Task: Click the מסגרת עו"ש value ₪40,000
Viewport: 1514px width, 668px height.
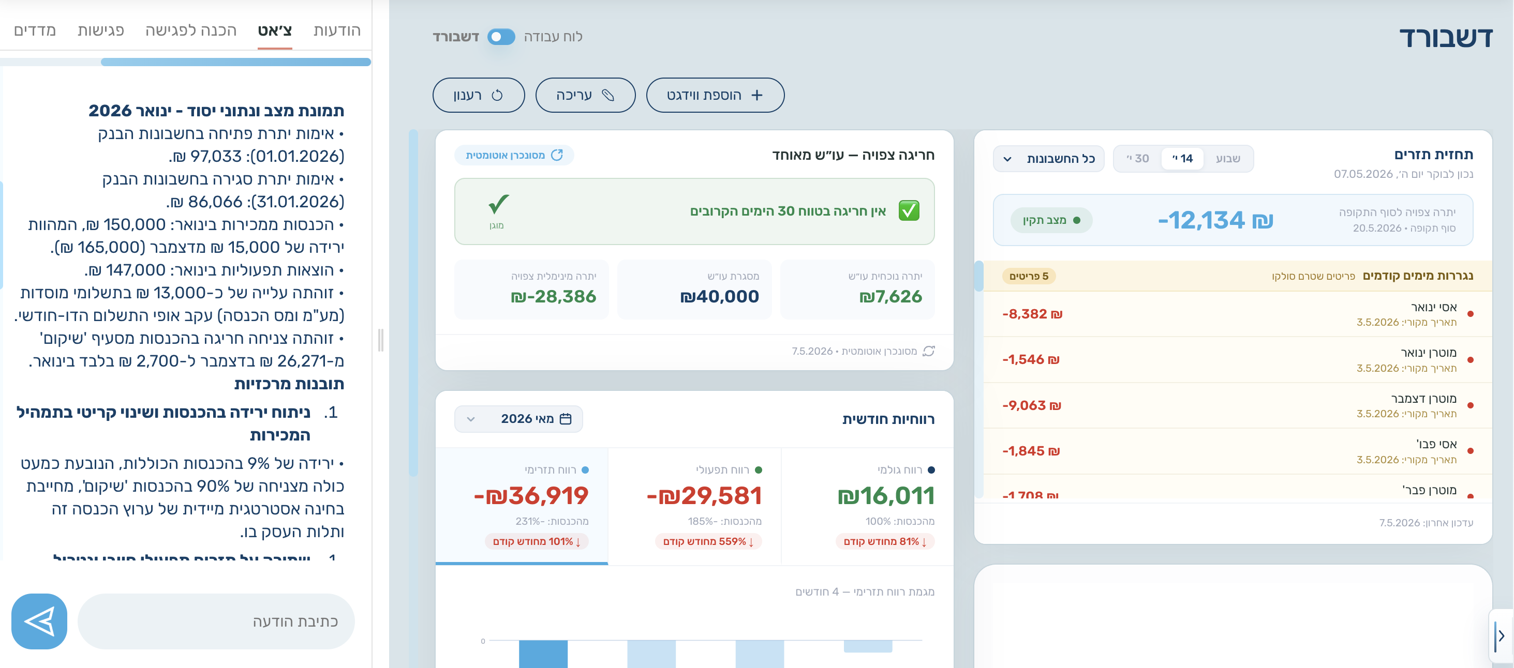Action: tap(719, 296)
